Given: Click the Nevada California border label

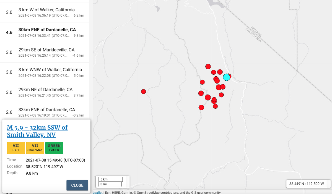Looking at the screenshot, I should [253, 35].
